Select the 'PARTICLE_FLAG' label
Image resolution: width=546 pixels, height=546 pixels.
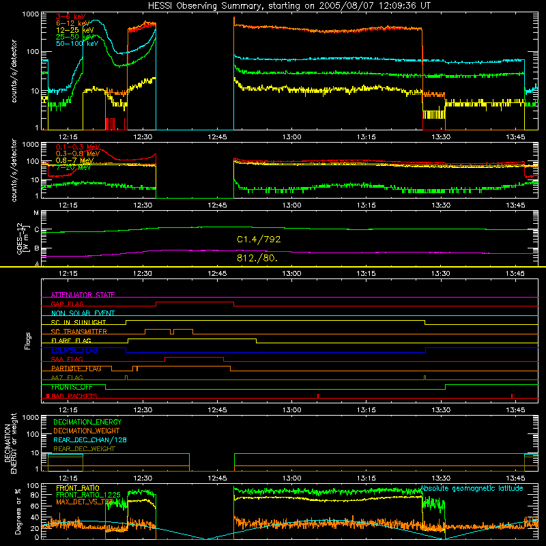click(76, 368)
